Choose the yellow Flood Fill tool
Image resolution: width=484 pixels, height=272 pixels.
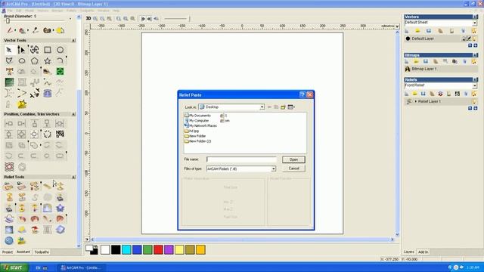[60, 30]
